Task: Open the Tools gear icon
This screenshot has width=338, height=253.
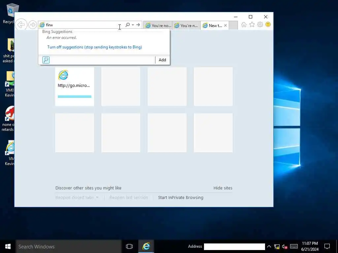Action: click(260, 24)
